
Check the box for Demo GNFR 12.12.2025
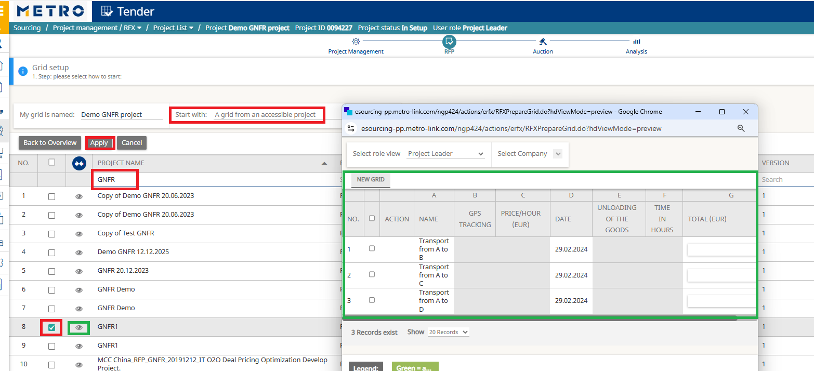coord(51,253)
